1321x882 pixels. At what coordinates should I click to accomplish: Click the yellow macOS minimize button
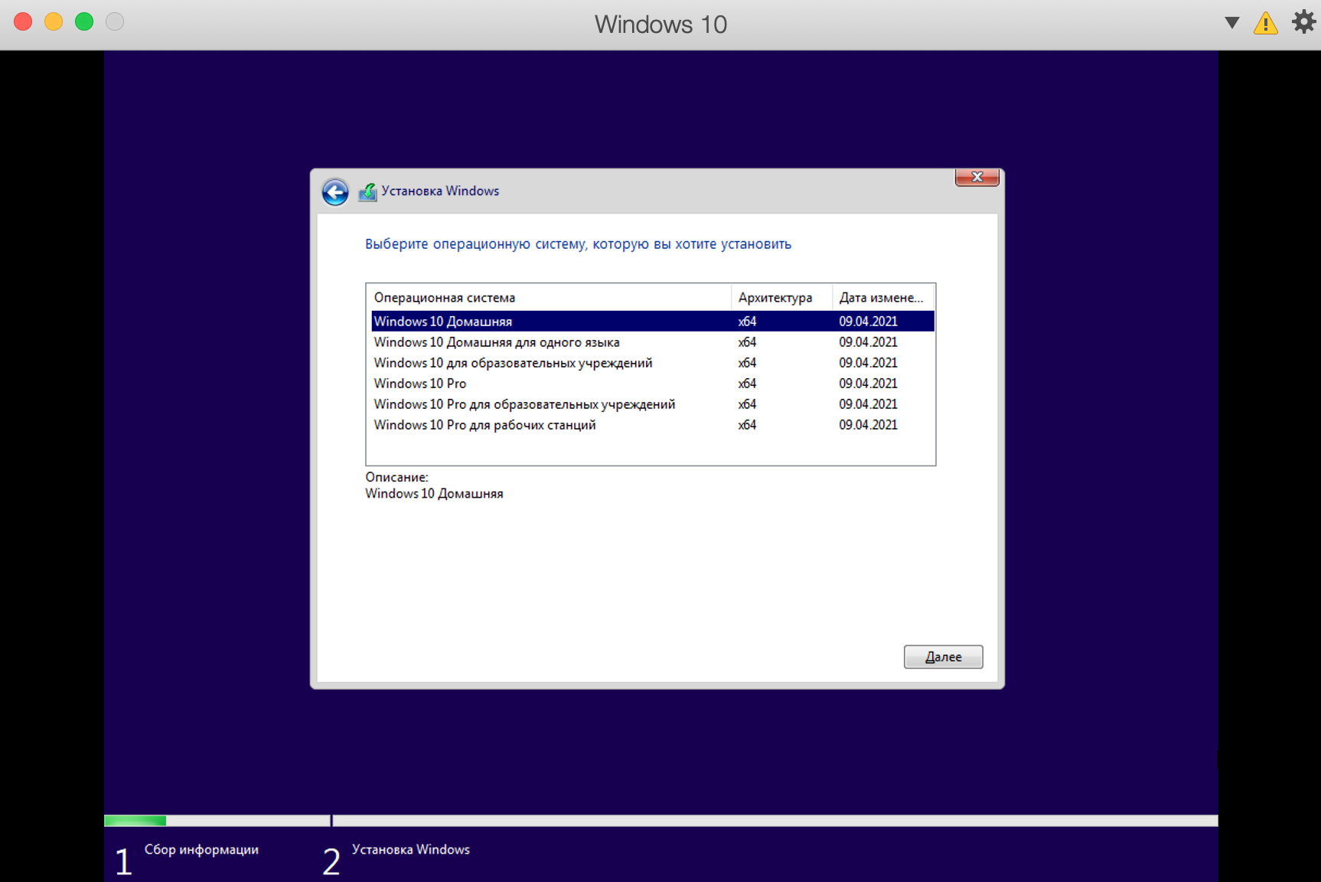coord(54,21)
